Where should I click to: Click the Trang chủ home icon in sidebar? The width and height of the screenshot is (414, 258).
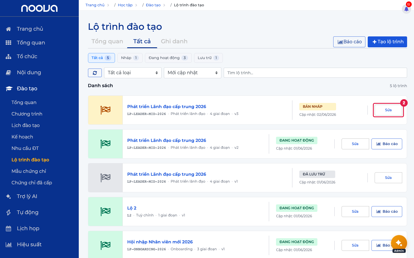[x=9, y=29]
